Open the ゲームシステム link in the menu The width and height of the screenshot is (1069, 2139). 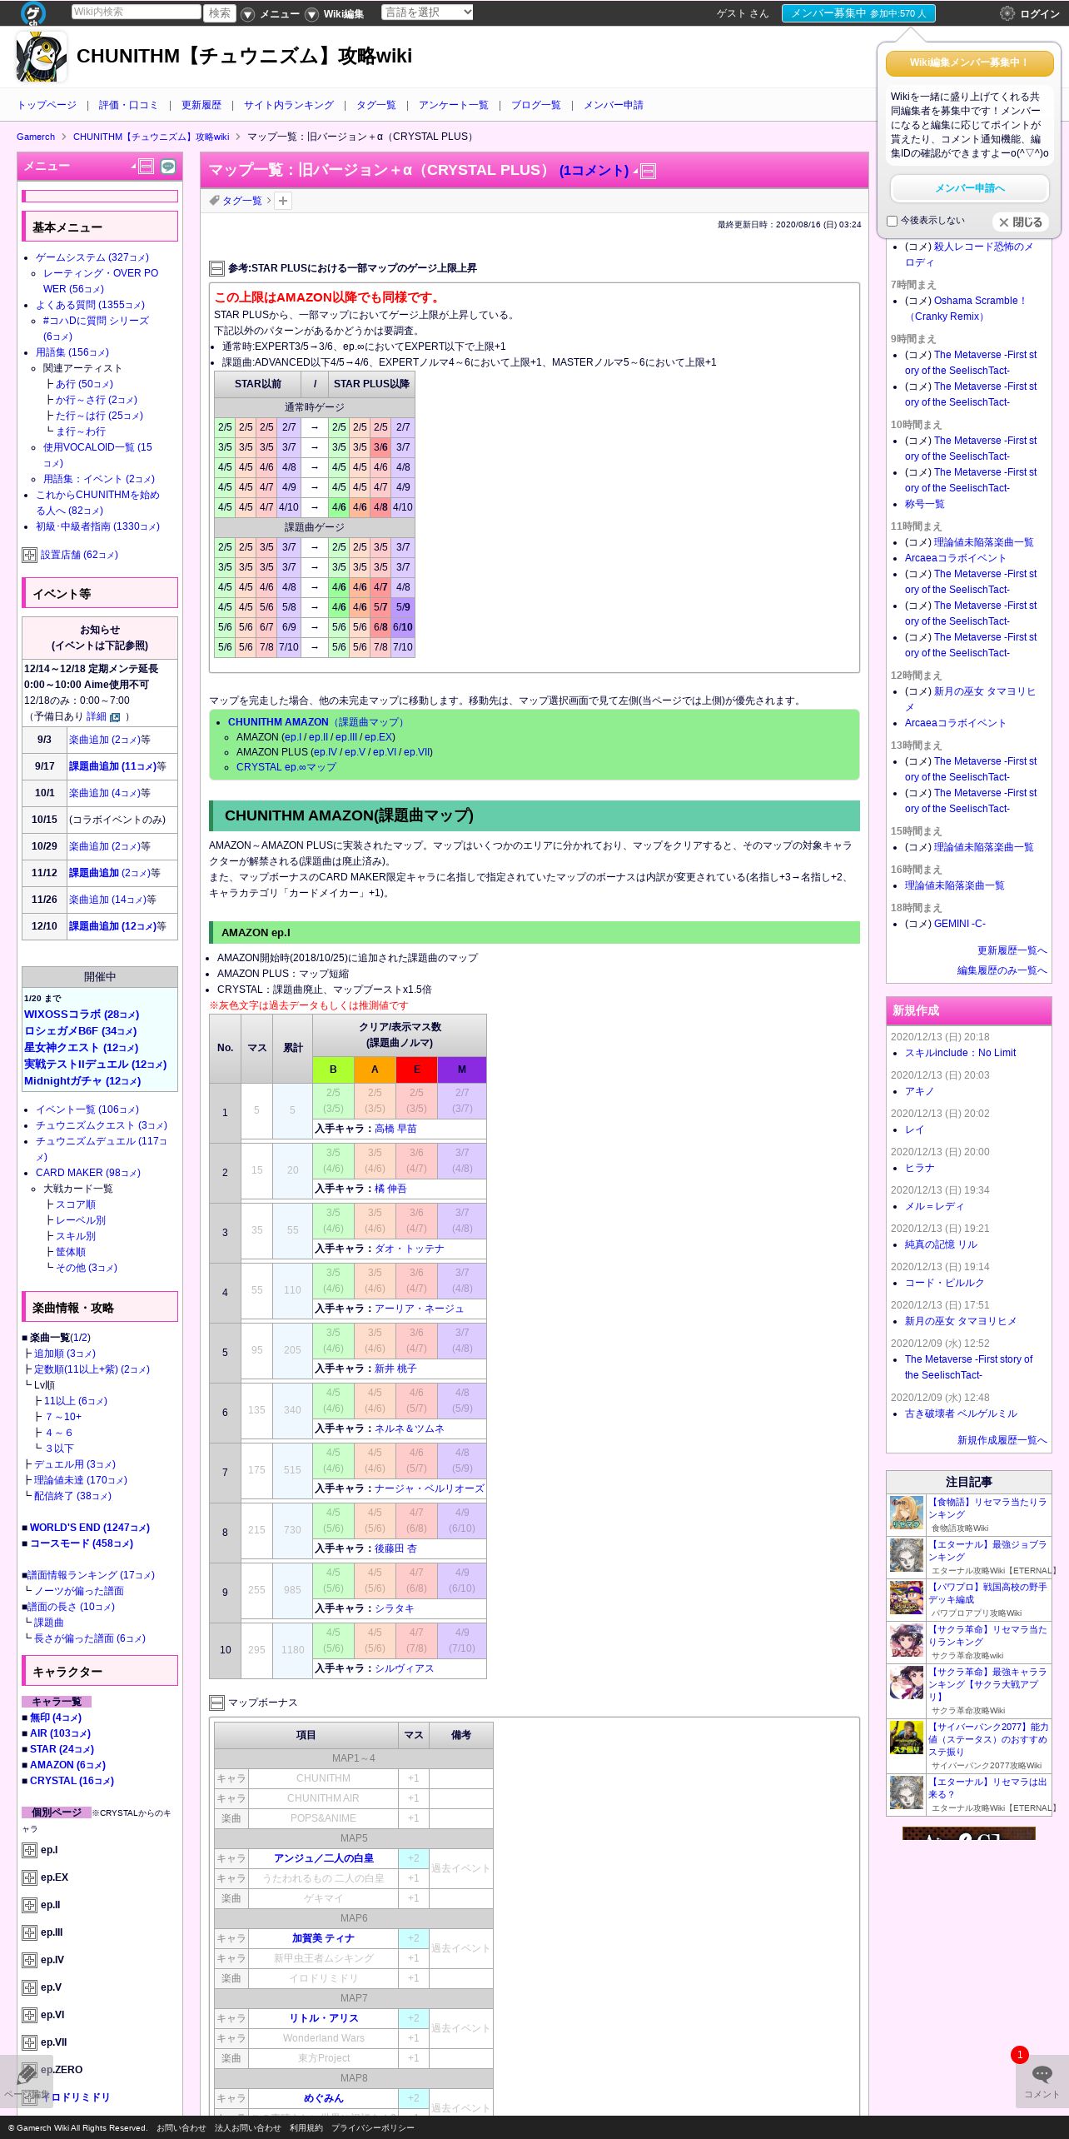[92, 257]
